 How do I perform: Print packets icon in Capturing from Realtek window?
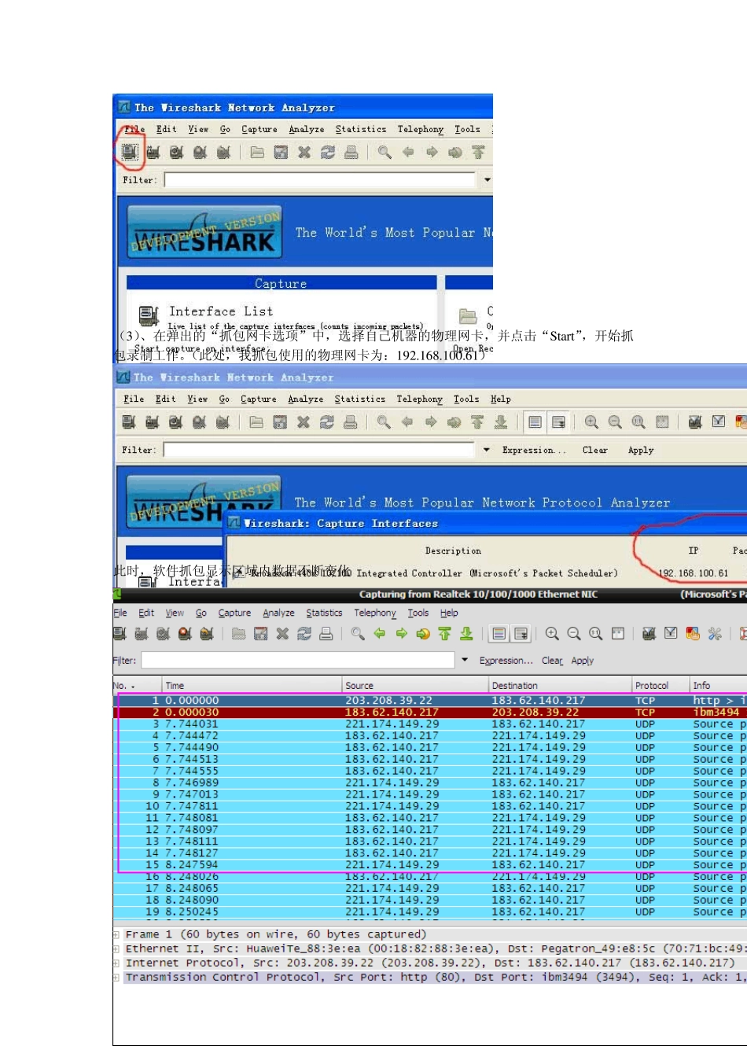pyautogui.click(x=326, y=634)
